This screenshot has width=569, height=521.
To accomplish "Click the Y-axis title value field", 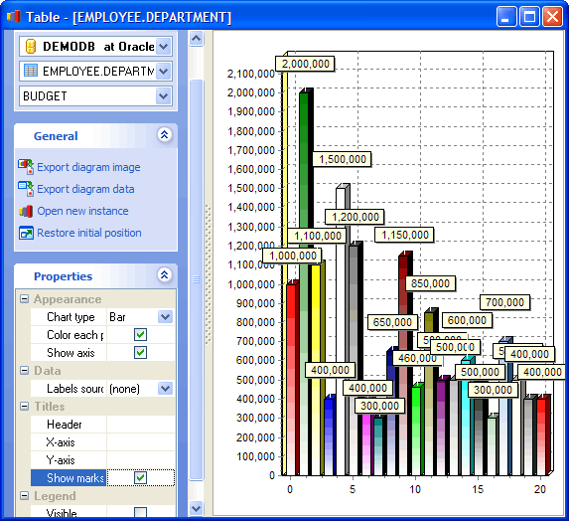I will tap(141, 460).
